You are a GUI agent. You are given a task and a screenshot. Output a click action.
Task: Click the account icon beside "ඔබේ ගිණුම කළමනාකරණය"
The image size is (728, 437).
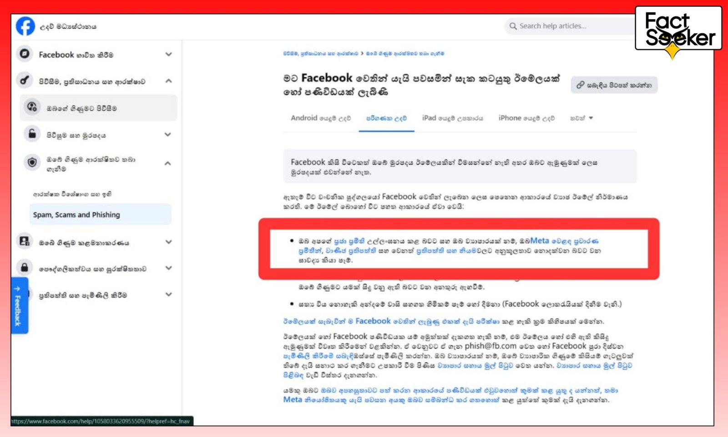tap(25, 242)
